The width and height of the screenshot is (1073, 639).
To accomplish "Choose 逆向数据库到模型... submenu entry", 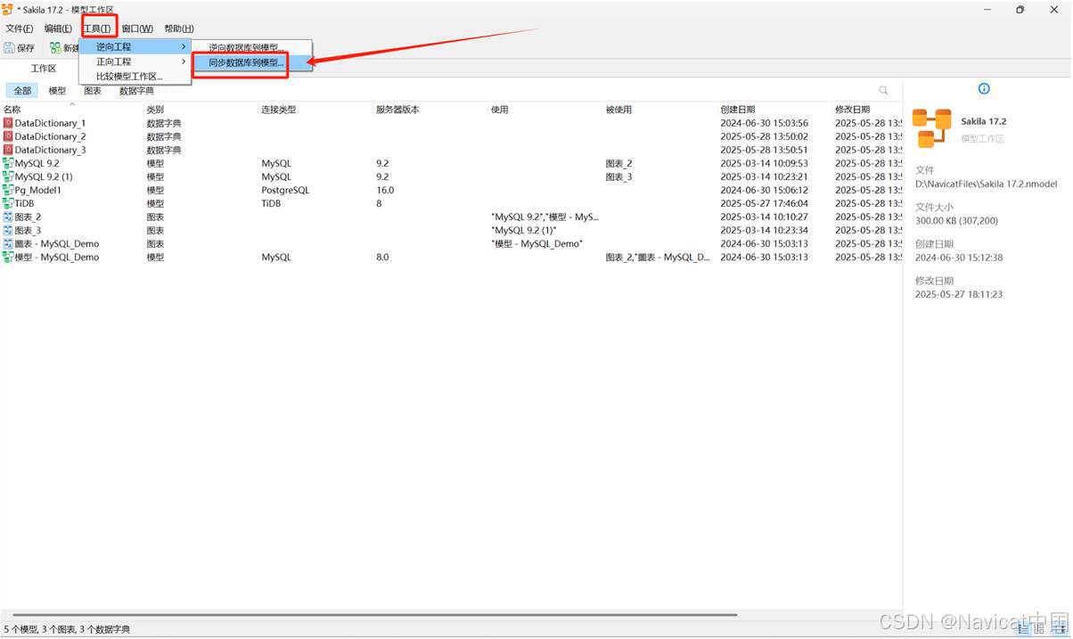I will pos(252,47).
